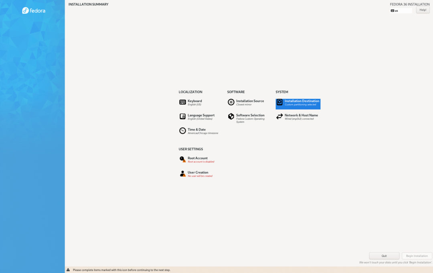Click 'No user will be created' status text
Viewport: 433px width, 273px height.
(200, 176)
